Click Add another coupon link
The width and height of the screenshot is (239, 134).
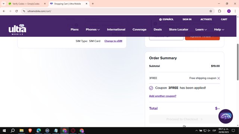[x=163, y=96]
